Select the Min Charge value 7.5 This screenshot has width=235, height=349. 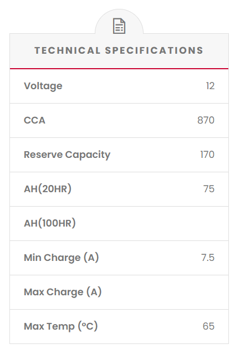[x=208, y=258]
